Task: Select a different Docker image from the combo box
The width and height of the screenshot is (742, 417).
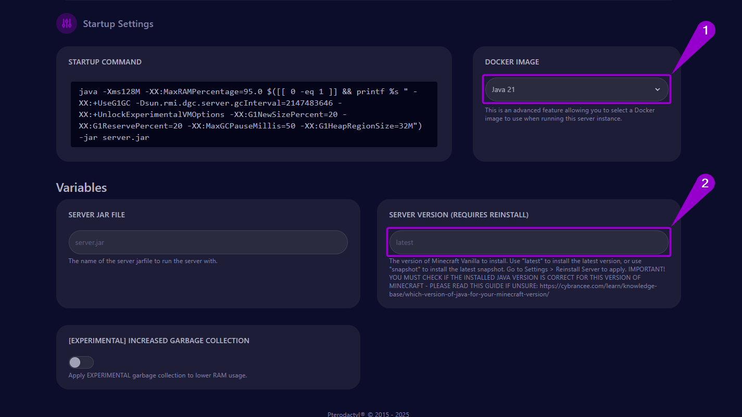Action: point(576,89)
